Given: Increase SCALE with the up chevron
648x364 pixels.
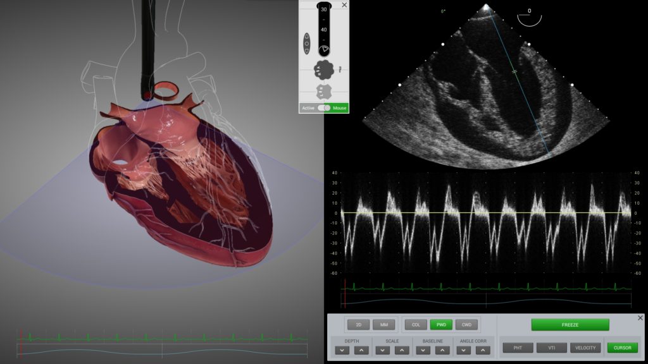Looking at the screenshot, I should (x=401, y=350).
